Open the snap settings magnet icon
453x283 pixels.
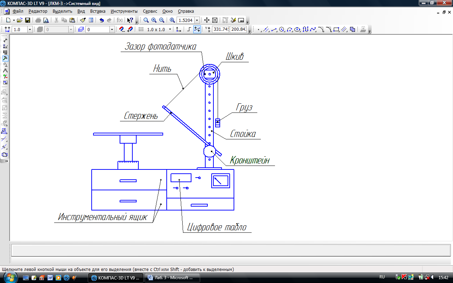pyautogui.click(x=122, y=29)
